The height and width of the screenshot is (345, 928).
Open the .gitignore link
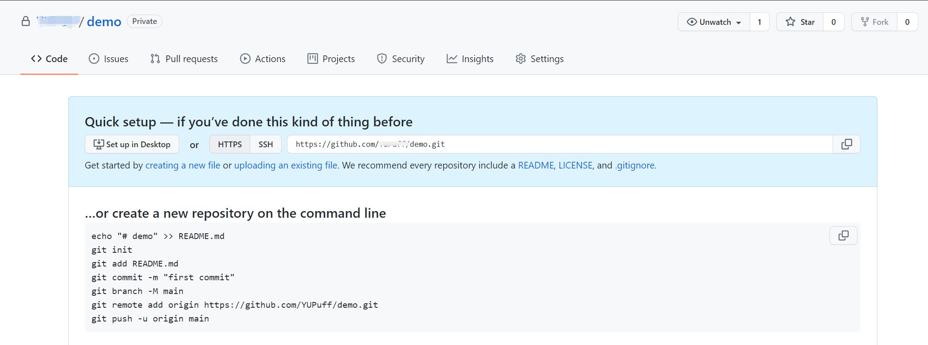coord(635,165)
